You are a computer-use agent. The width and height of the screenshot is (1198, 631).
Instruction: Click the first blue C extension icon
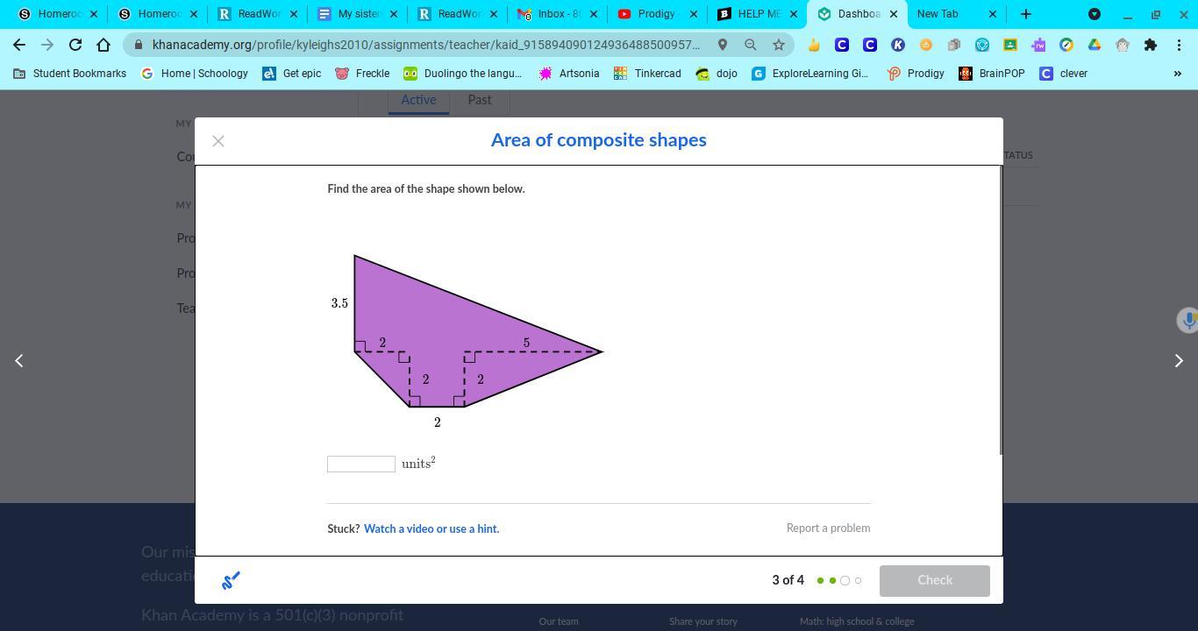click(842, 45)
